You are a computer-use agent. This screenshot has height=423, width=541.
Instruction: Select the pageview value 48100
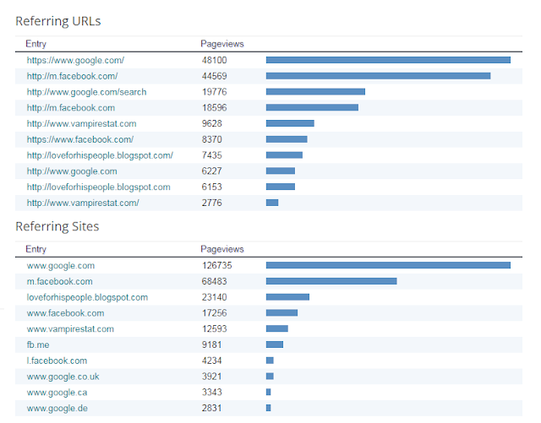214,60
